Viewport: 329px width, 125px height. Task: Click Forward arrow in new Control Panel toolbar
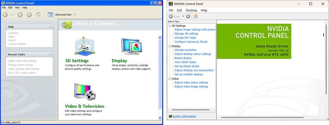coord(188,16)
